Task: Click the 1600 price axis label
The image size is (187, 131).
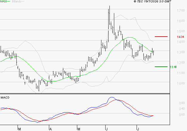Action: point(181,21)
